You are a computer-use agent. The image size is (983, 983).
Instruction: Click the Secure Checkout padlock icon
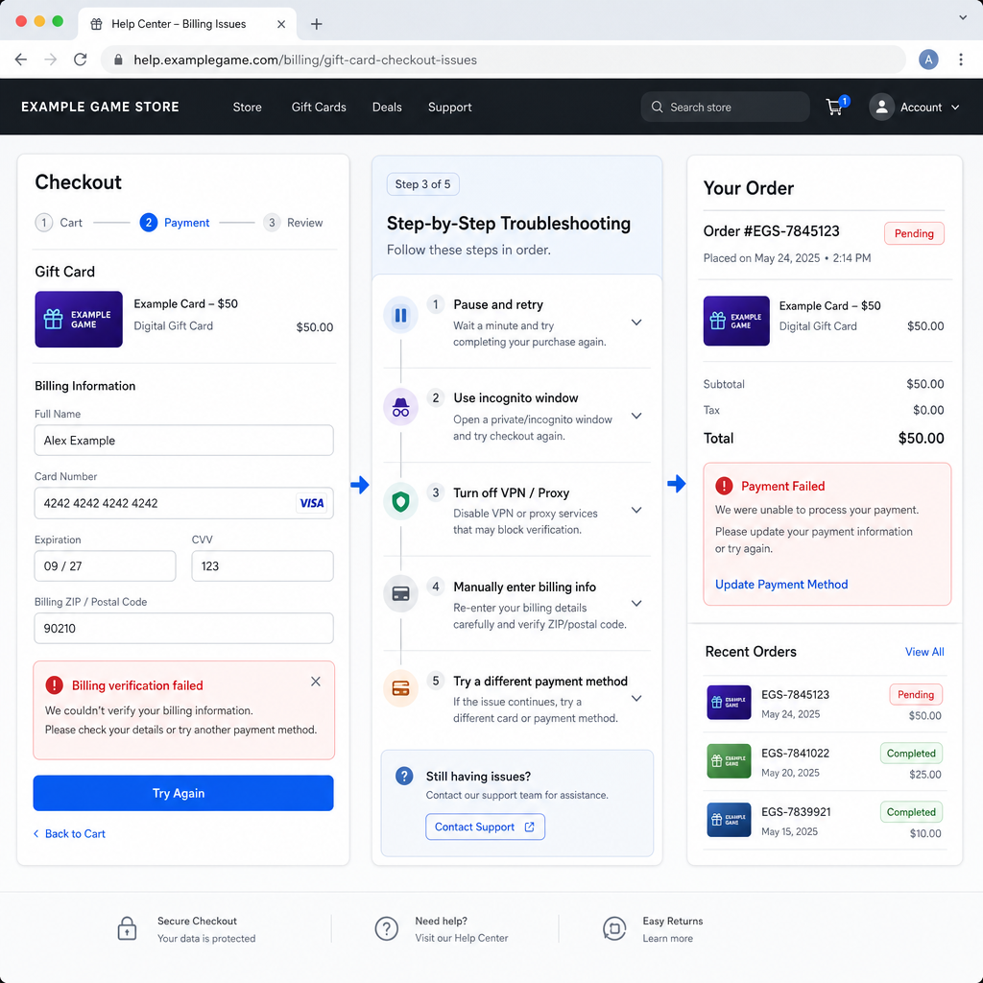[x=128, y=928]
